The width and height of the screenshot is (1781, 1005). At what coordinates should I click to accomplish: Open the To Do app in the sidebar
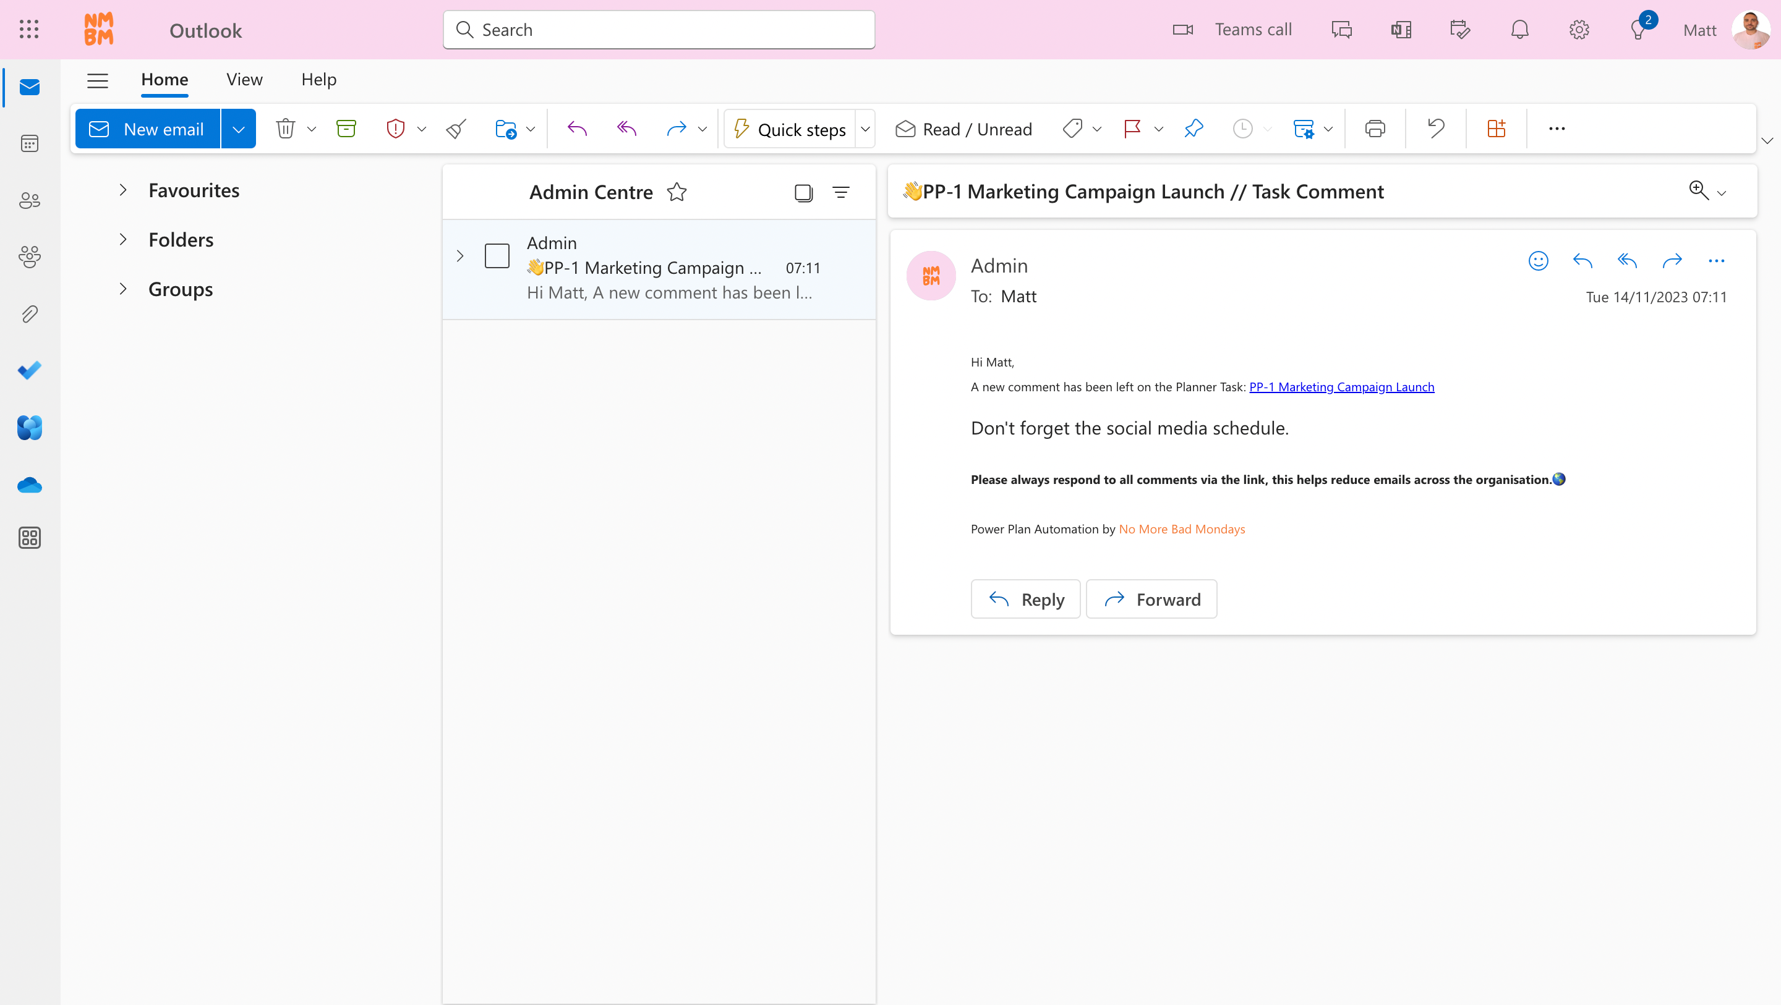(29, 370)
